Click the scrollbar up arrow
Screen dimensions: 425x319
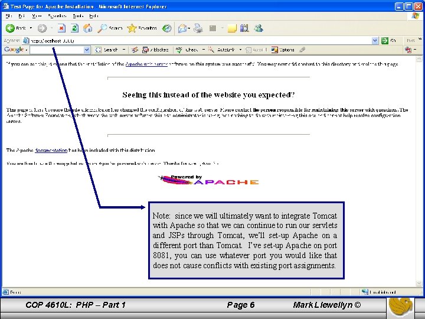[419, 58]
